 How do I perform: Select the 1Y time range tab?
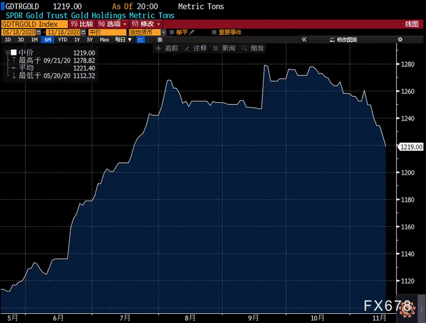click(77, 40)
